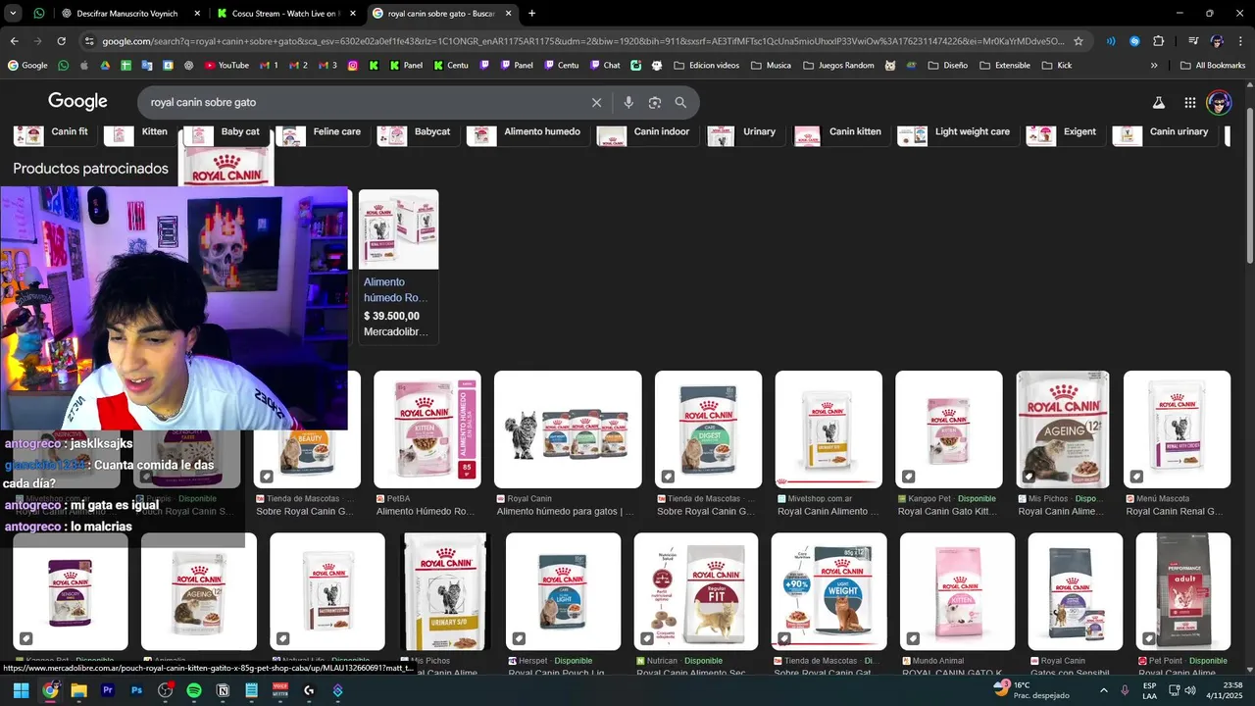Image resolution: width=1255 pixels, height=706 pixels.
Task: Open the taskbar volume control
Action: [1190, 690]
